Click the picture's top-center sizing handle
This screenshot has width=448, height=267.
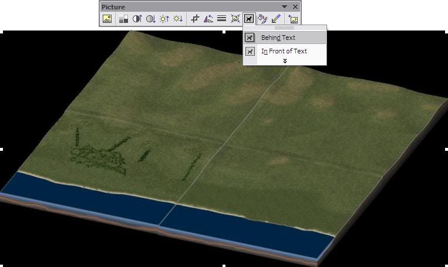224,32
